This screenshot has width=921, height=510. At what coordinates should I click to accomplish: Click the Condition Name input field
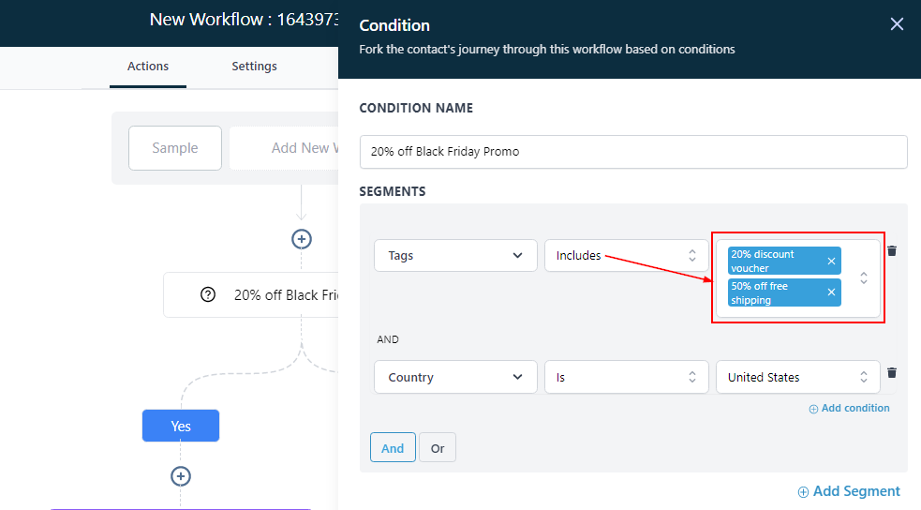633,152
